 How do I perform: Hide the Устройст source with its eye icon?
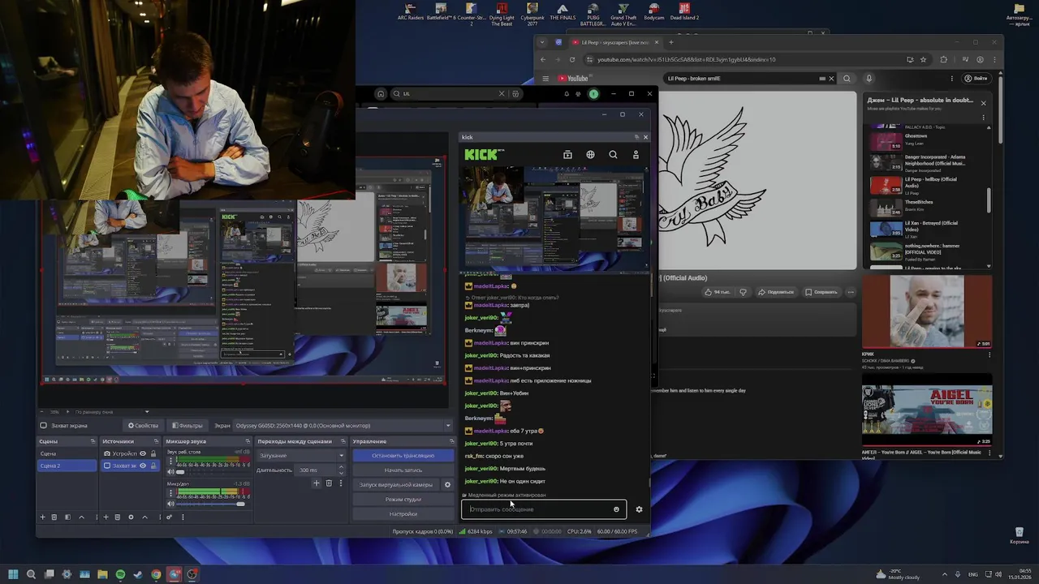point(143,453)
